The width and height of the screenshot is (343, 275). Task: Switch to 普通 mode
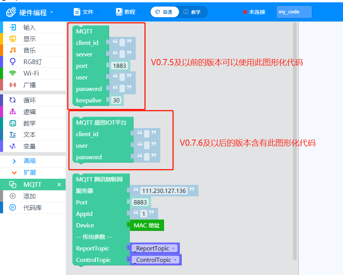coord(164,12)
